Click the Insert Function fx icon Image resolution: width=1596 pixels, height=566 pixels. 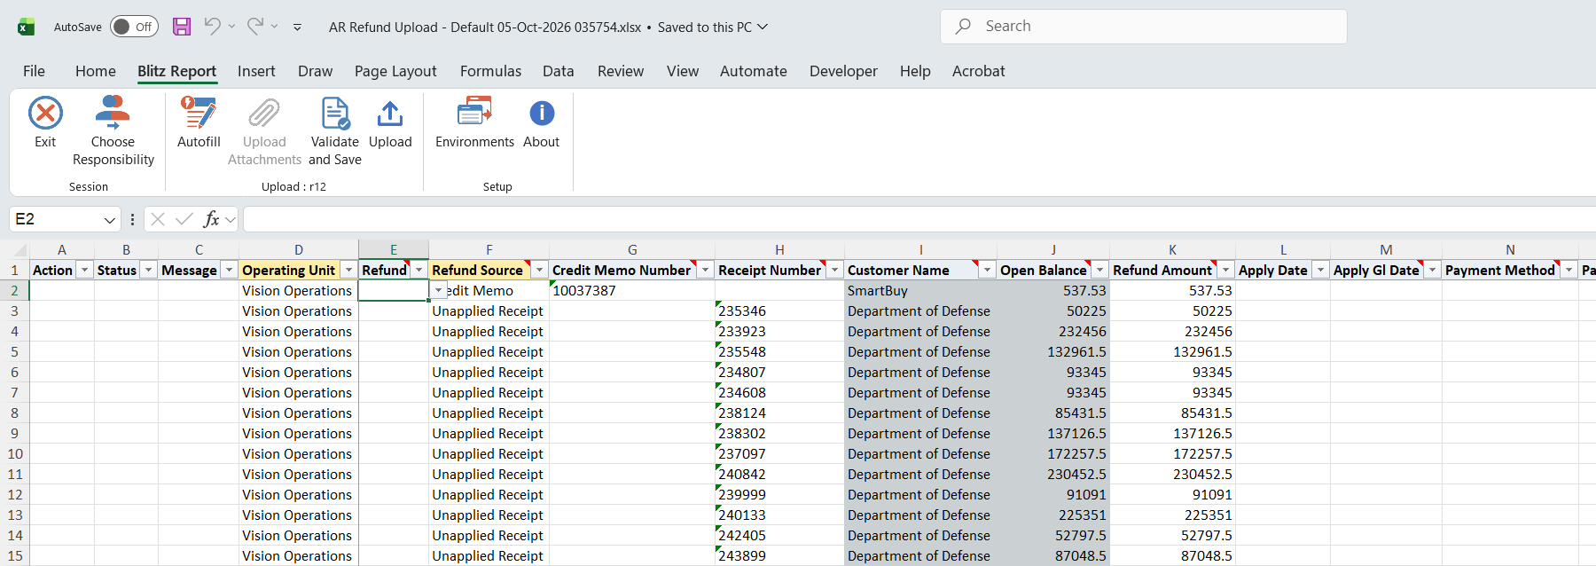[211, 219]
